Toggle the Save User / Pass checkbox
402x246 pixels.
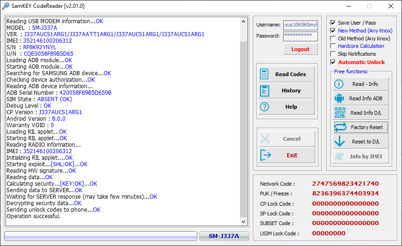point(333,23)
